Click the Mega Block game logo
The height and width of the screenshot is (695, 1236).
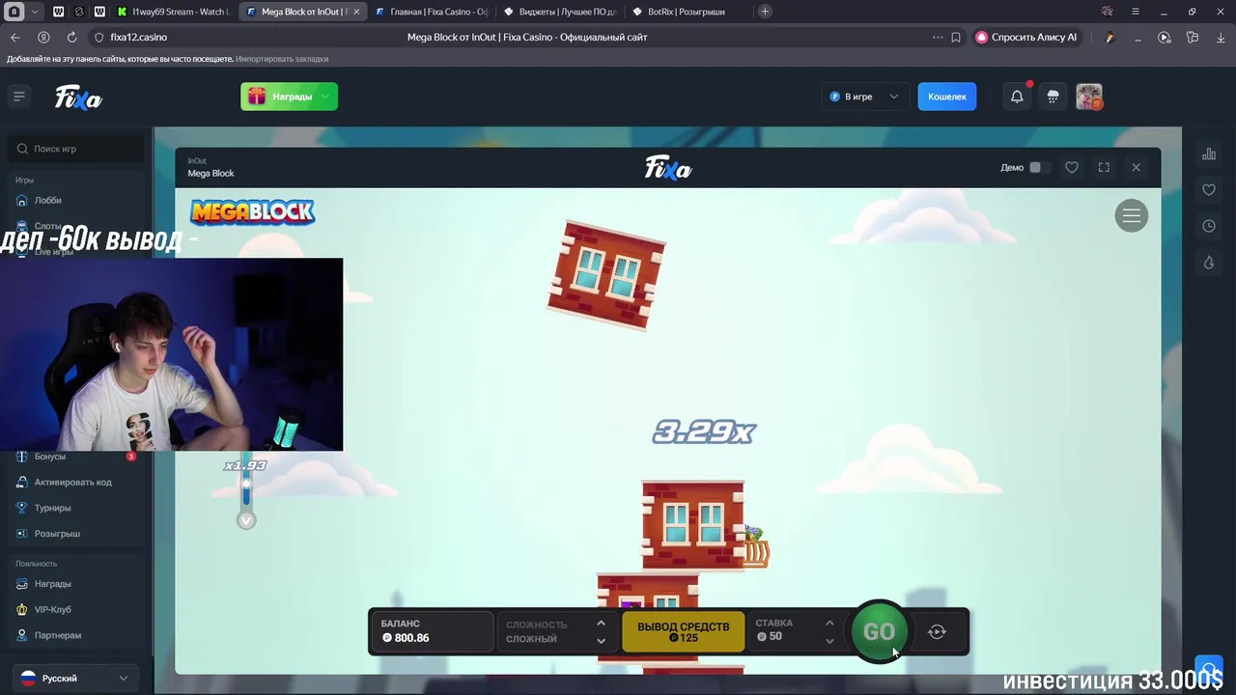[x=252, y=212]
